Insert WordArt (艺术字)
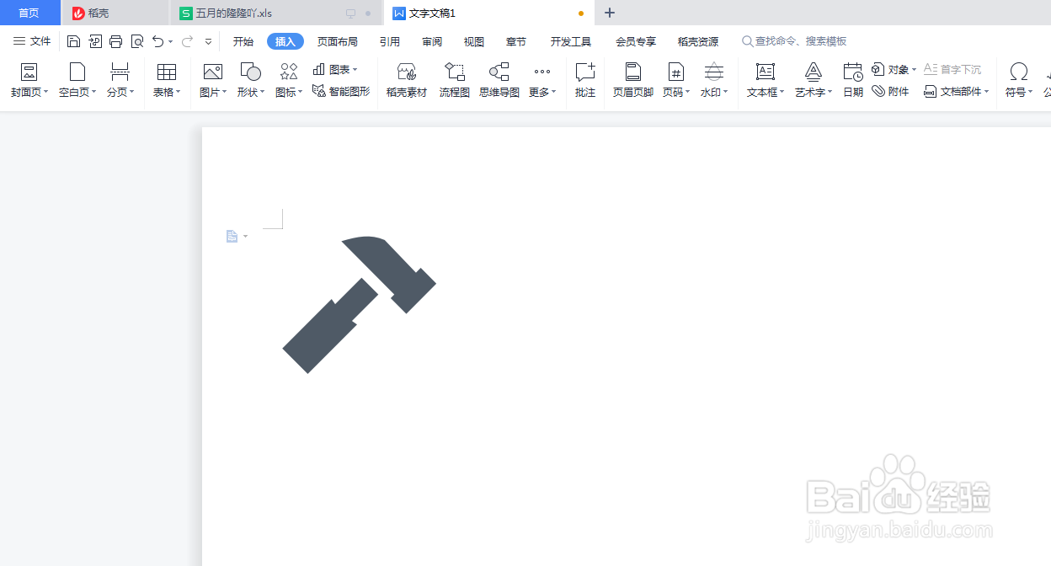This screenshot has height=566, width=1051. (x=814, y=81)
